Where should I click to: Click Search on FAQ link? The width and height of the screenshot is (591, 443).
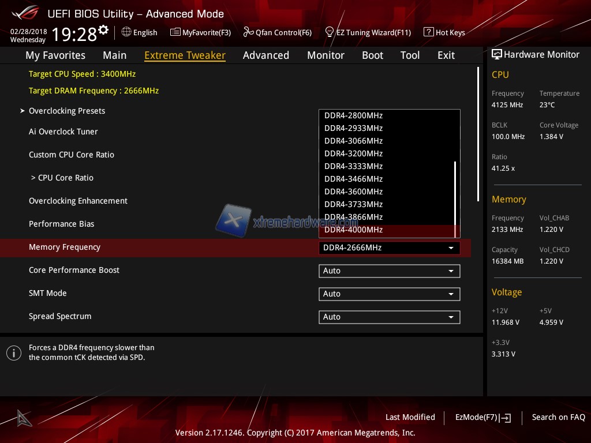coord(558,417)
